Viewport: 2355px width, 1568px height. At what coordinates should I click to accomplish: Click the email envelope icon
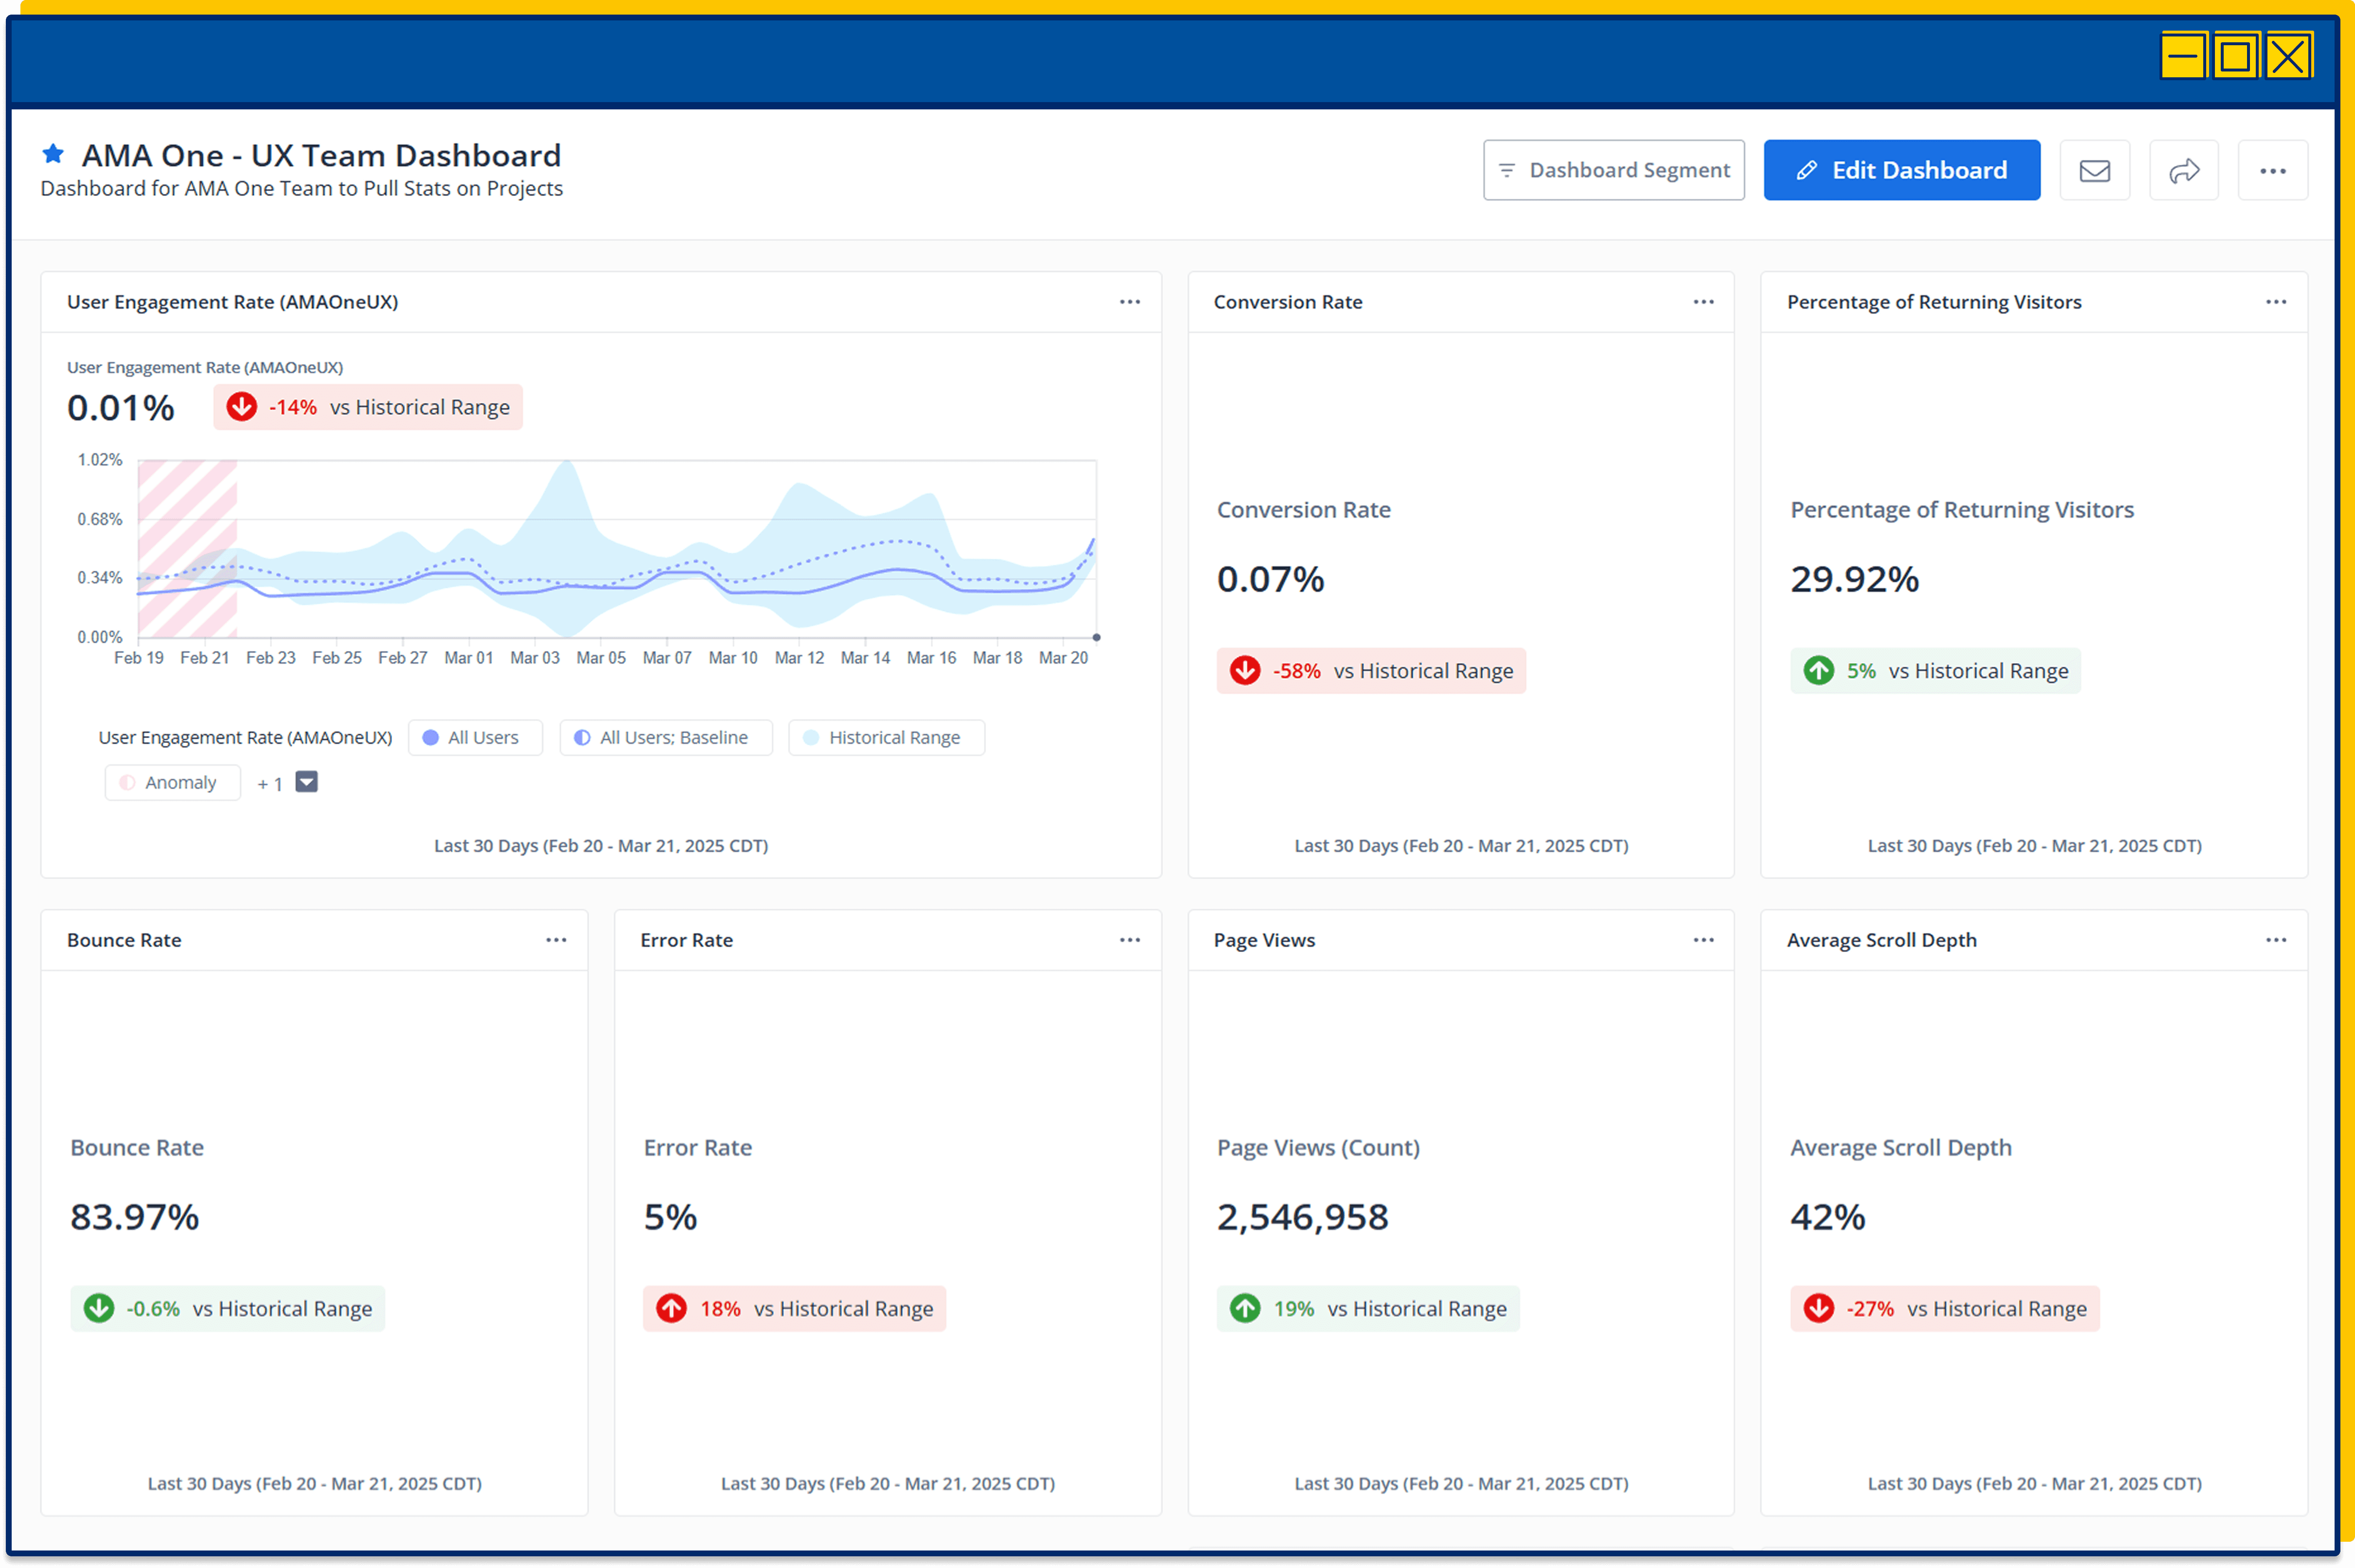2094,171
